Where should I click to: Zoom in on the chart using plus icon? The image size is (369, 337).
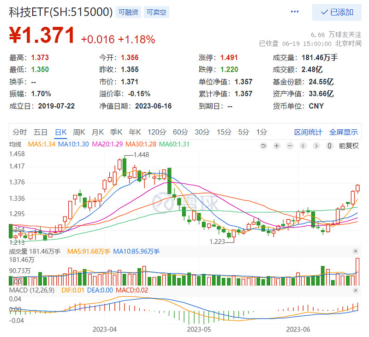[x=276, y=145]
